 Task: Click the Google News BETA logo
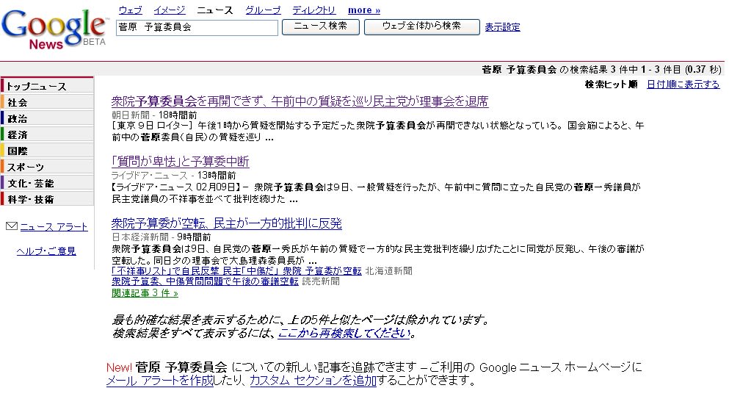(54, 29)
